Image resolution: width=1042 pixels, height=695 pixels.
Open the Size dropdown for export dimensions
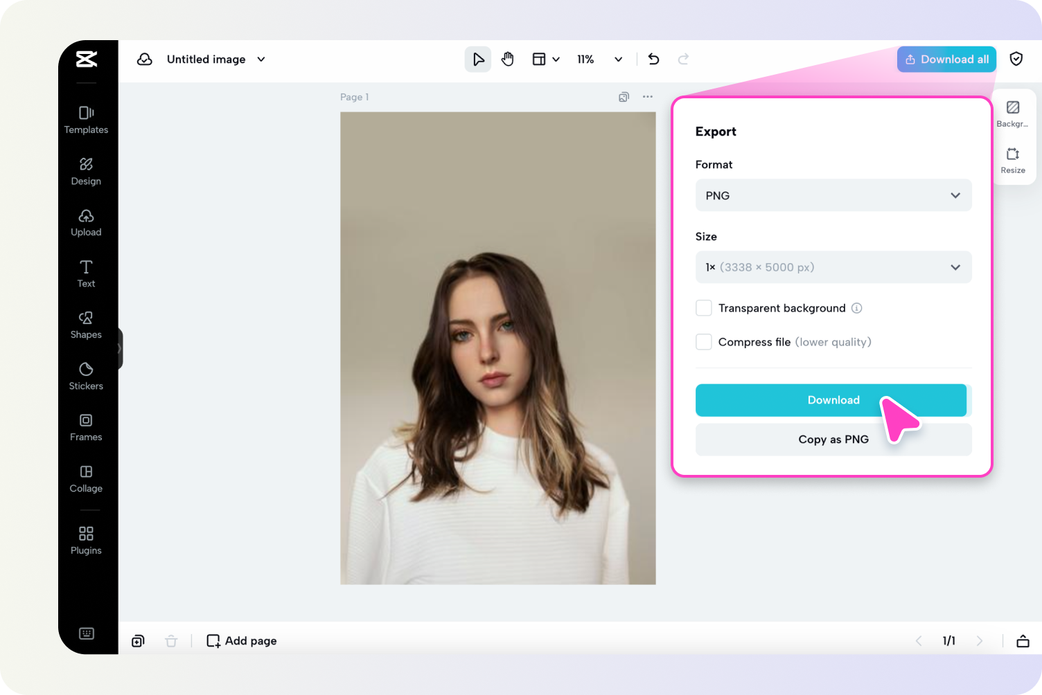[x=833, y=267]
